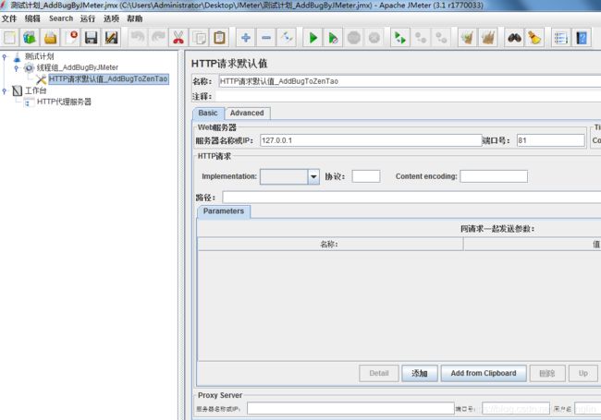601x420 pixels.
Task: Collapse the 线程组_AddBugByJMeter node handle
Action: tap(16, 68)
